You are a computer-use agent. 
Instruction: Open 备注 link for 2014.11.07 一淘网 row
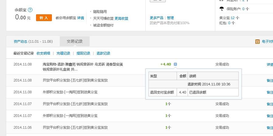coord(270,116)
